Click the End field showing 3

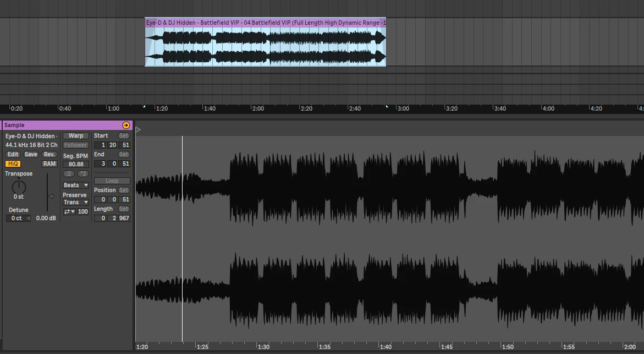(x=101, y=164)
